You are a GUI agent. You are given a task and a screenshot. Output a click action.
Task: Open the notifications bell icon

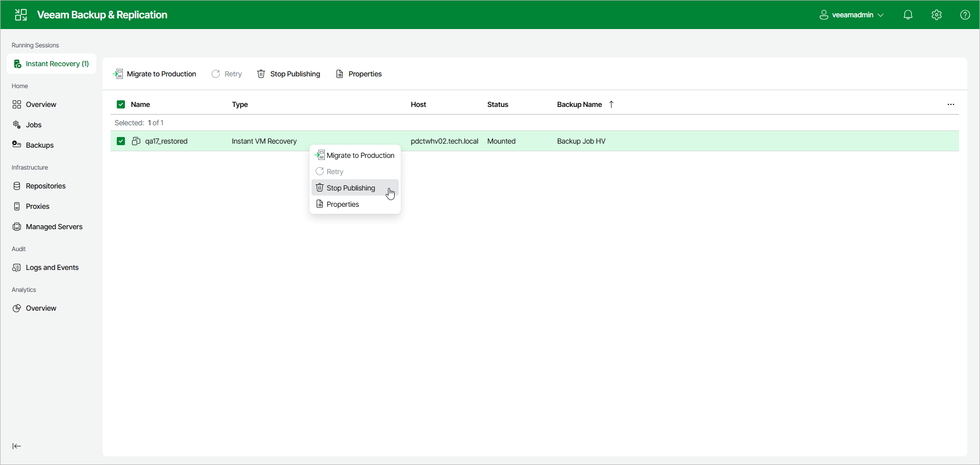coord(908,15)
